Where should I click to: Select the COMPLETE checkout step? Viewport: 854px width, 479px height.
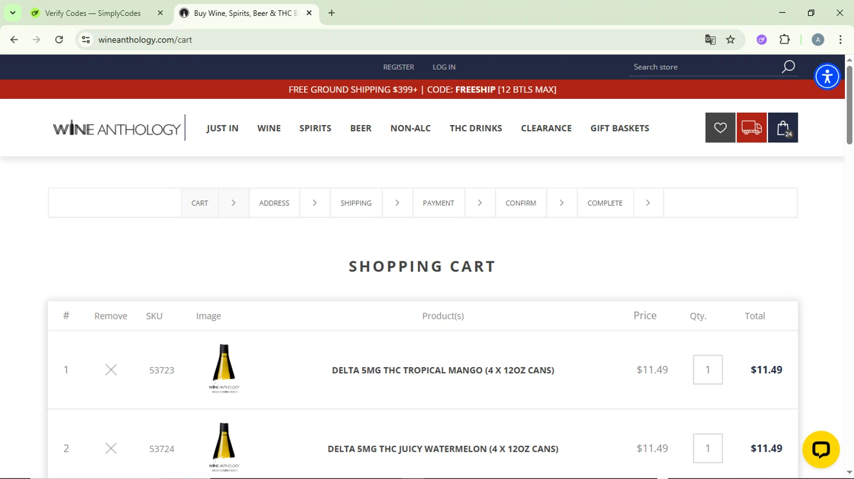tap(605, 203)
